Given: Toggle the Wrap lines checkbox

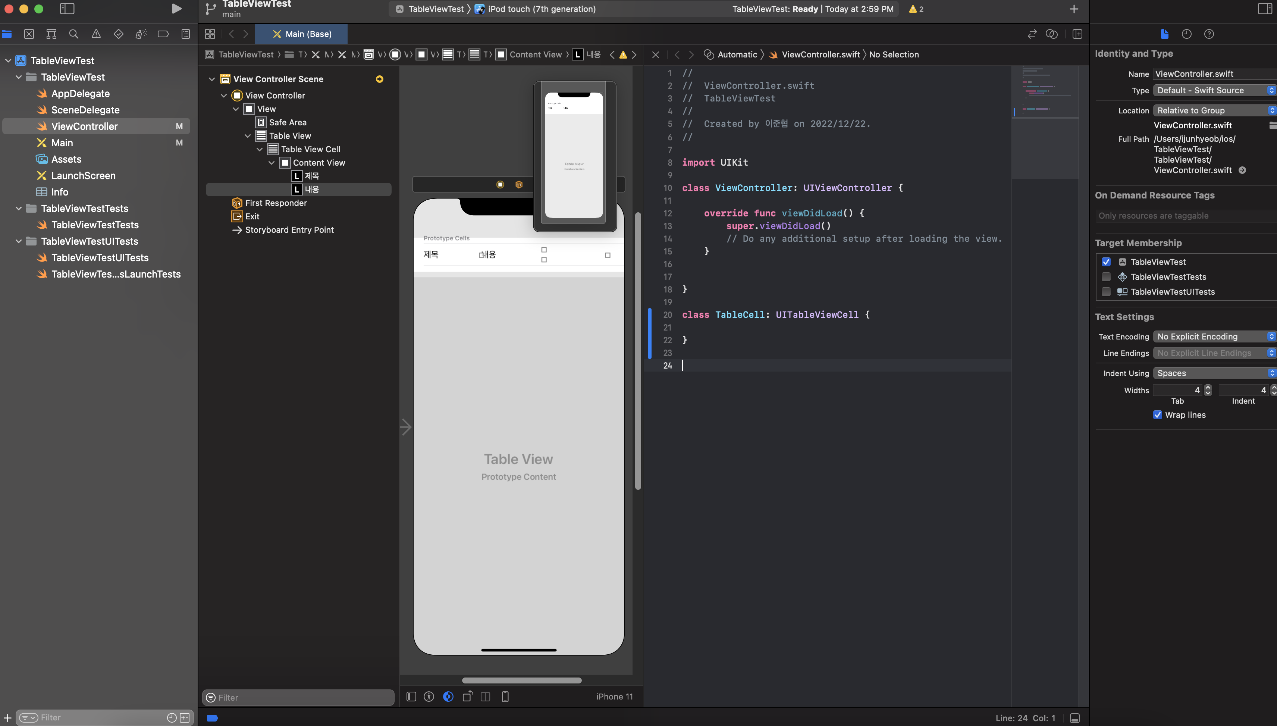Looking at the screenshot, I should (1157, 415).
